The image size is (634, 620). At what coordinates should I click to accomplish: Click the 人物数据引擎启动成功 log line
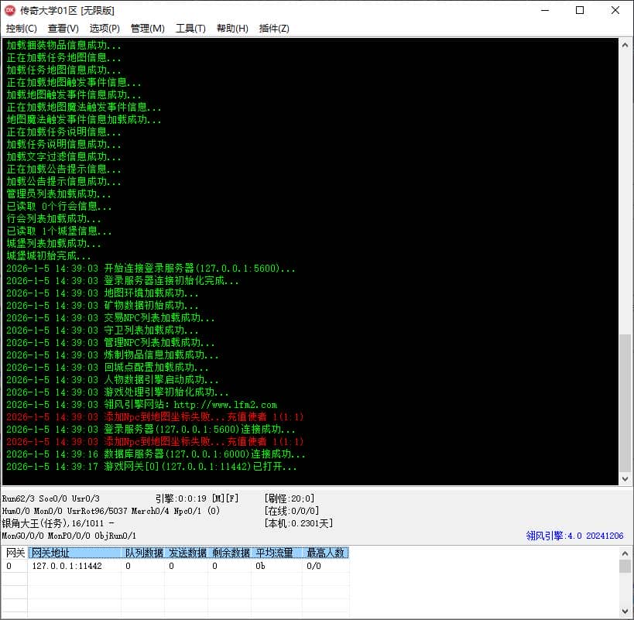pyautogui.click(x=112, y=380)
